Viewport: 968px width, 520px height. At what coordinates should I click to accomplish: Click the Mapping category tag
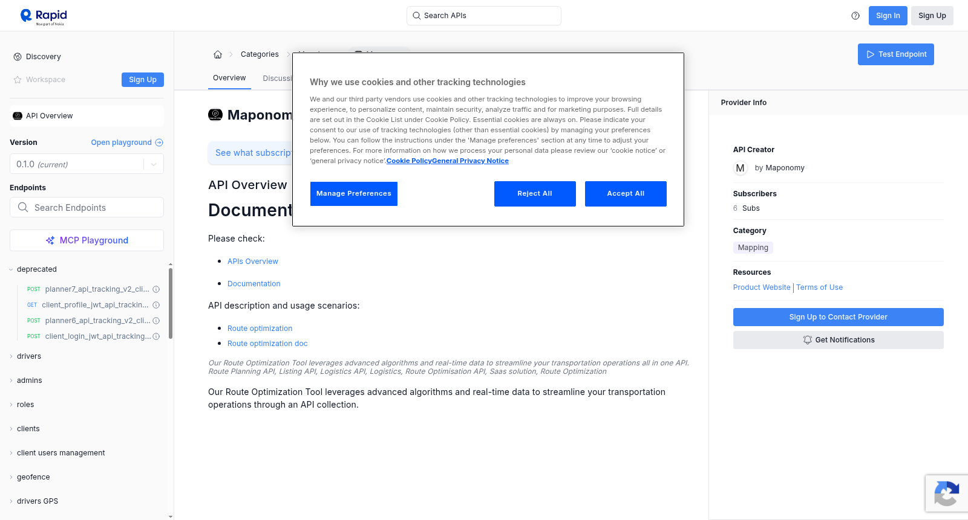click(x=753, y=248)
